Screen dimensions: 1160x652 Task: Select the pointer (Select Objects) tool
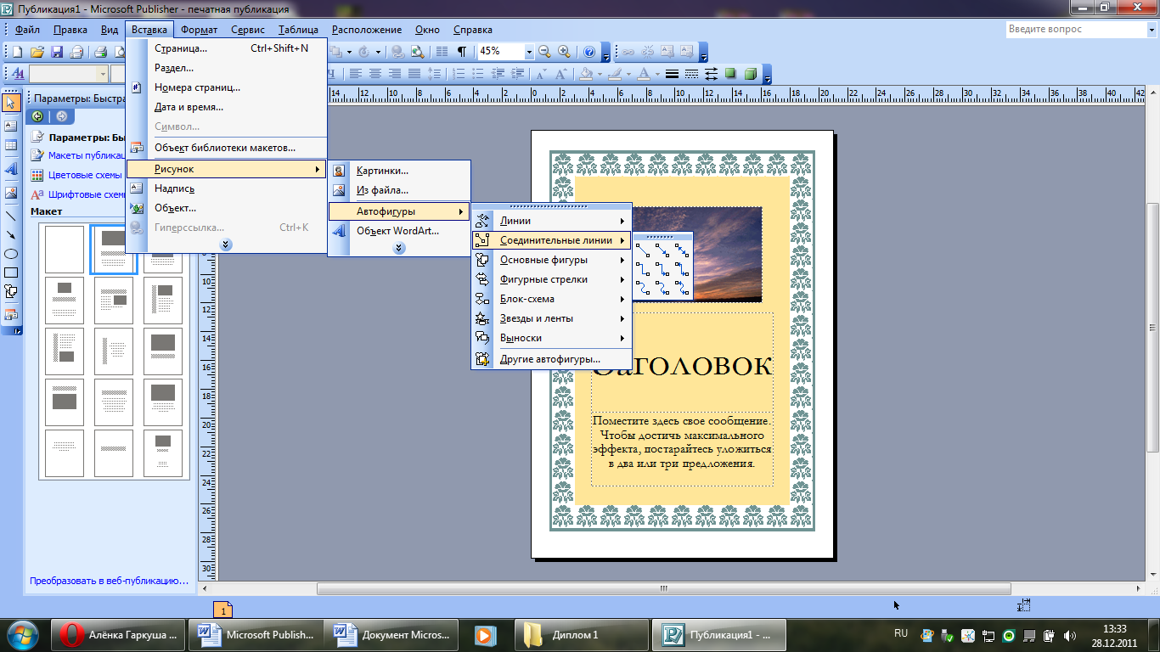click(11, 104)
